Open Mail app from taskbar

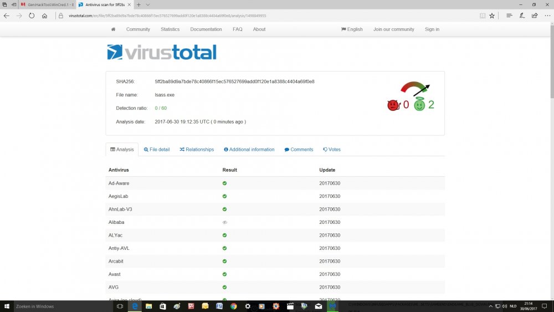click(x=319, y=306)
